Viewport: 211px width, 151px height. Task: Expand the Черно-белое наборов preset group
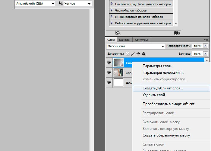tap(112, 10)
